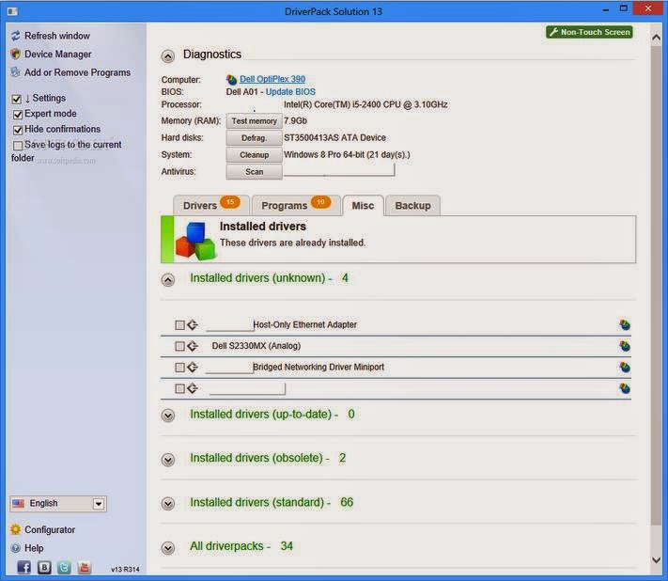Check the Dell S2330MX (Analog) checkbox
Image resolution: width=668 pixels, height=581 pixels.
pyautogui.click(x=179, y=346)
